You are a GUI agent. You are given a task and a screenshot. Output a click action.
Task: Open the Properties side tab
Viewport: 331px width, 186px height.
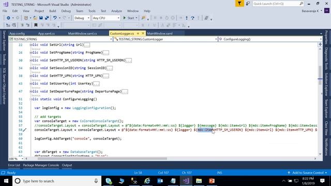tap(326, 37)
